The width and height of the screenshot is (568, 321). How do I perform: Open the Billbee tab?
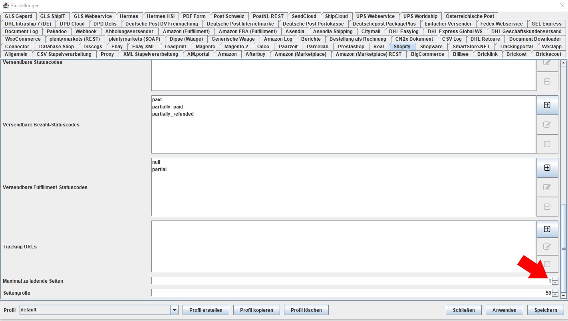coord(461,54)
